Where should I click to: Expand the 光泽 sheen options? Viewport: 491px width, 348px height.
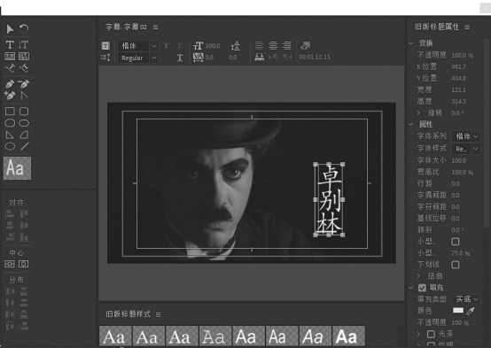[x=418, y=334]
